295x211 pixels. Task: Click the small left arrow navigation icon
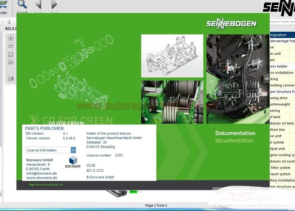pyautogui.click(x=9, y=22)
